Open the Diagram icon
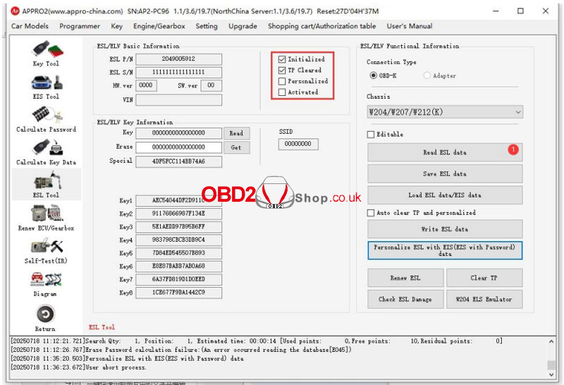 click(46, 284)
